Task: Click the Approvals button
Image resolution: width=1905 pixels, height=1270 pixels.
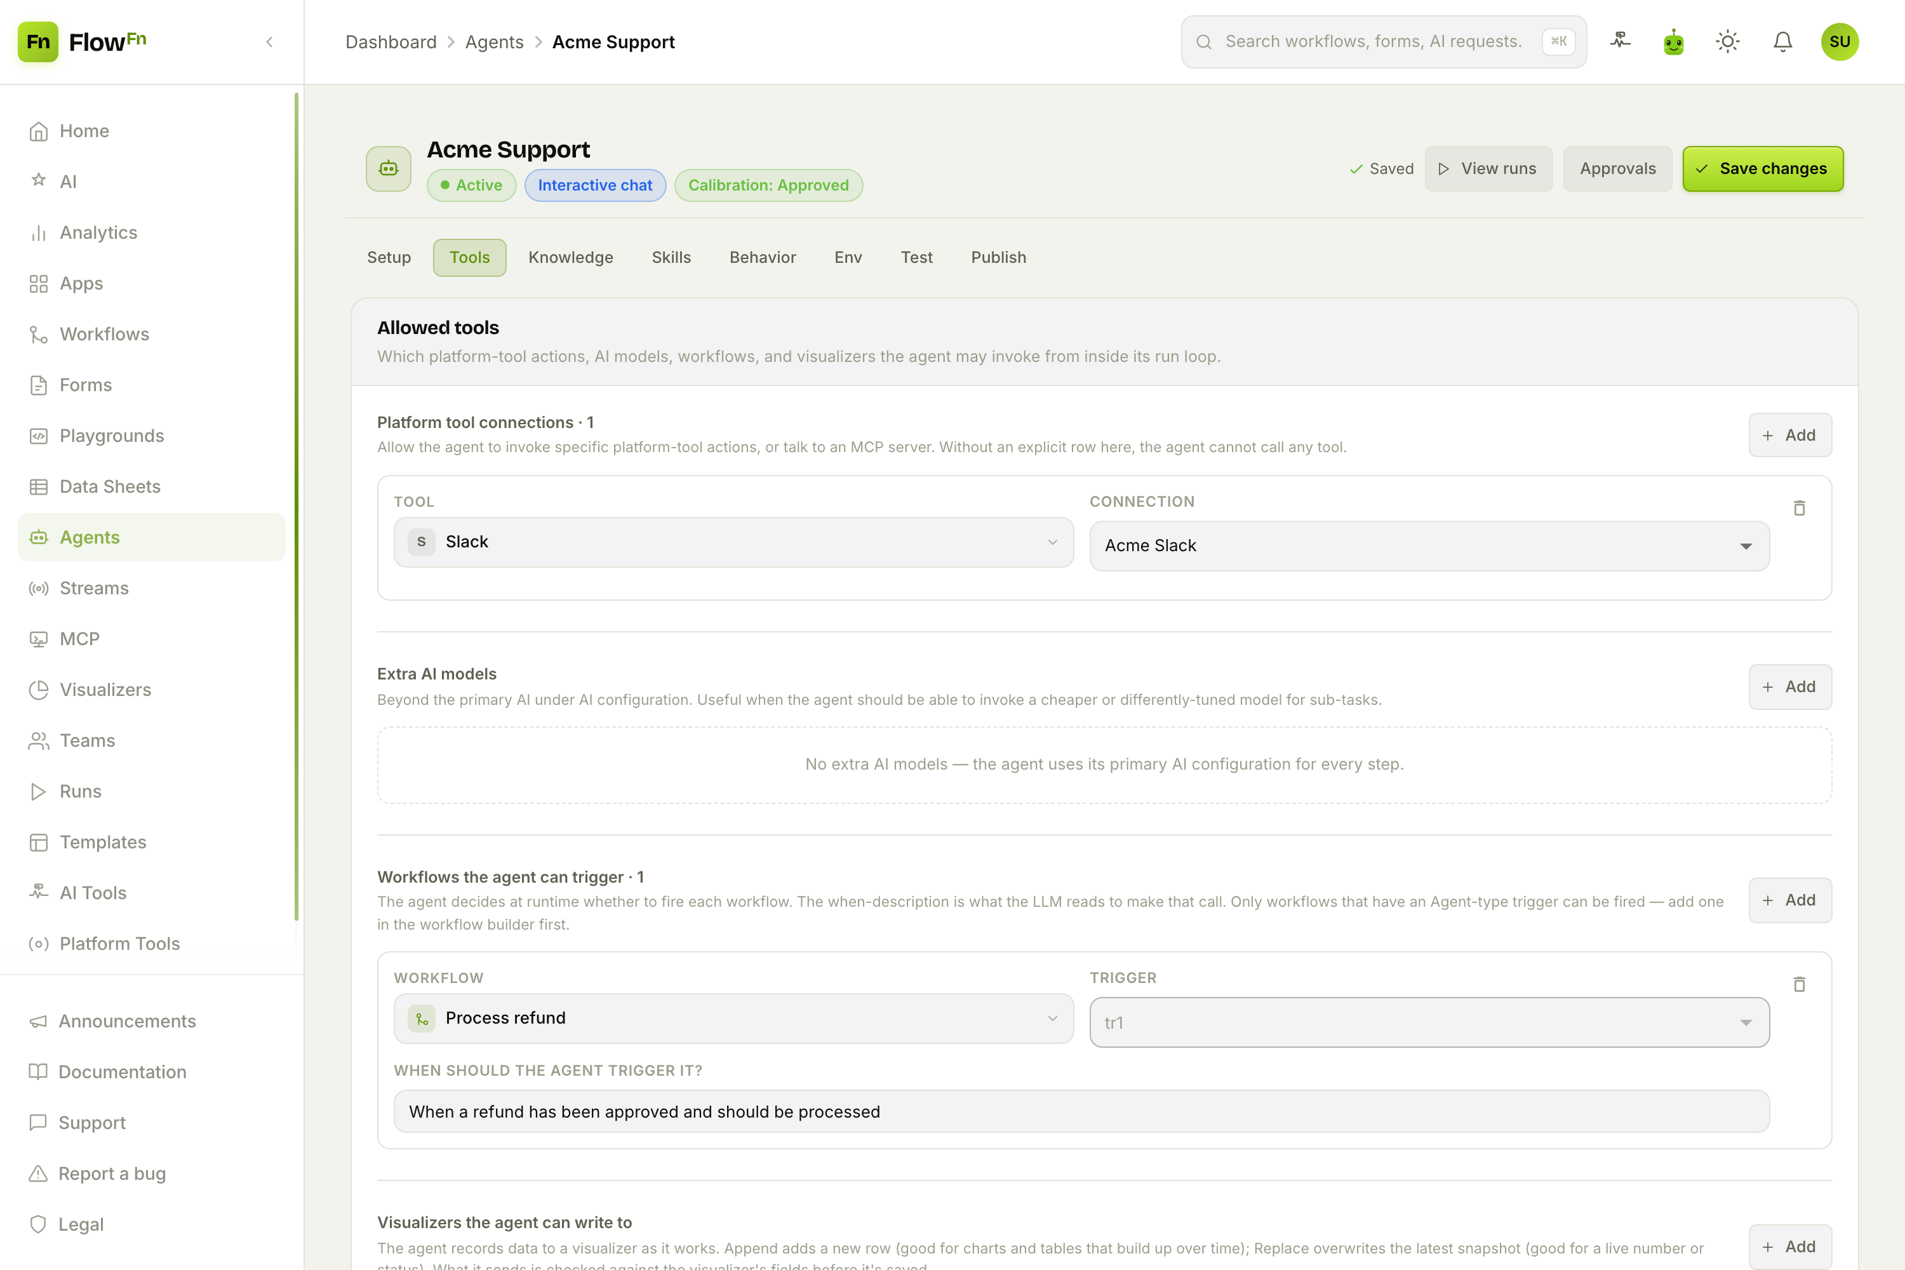Action: coord(1617,168)
